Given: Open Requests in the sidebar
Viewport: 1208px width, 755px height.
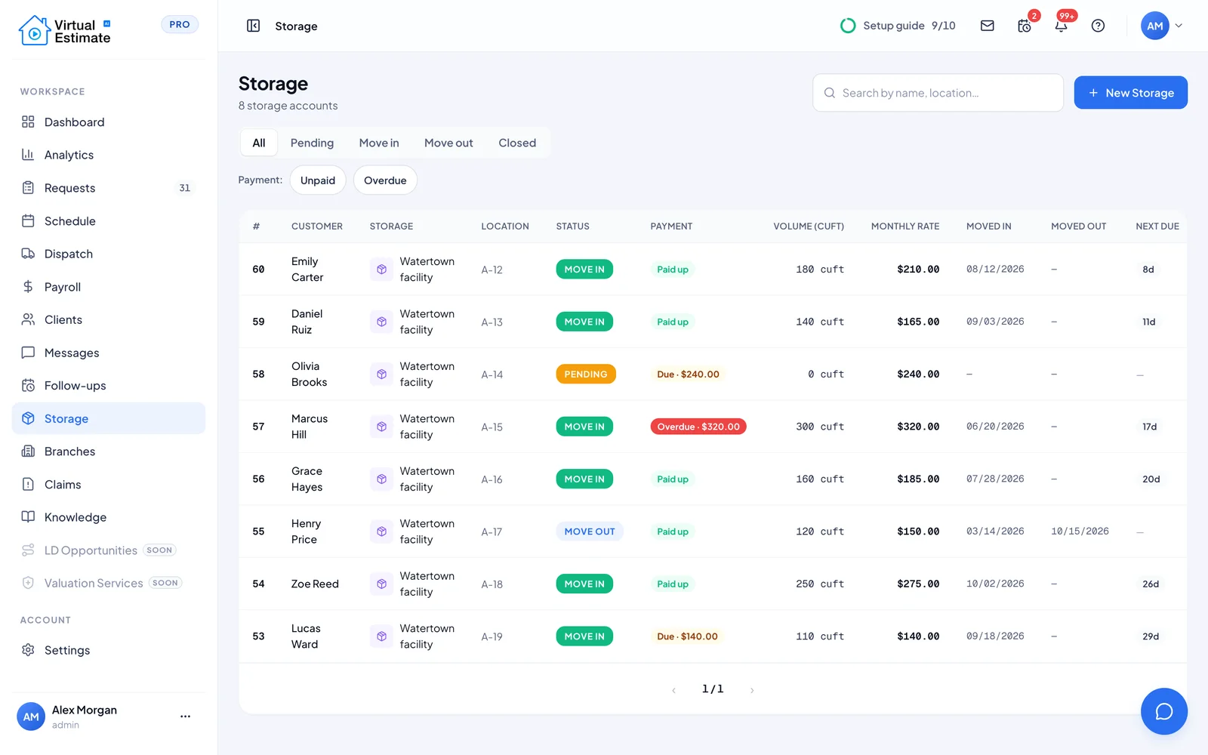Looking at the screenshot, I should [x=109, y=188].
